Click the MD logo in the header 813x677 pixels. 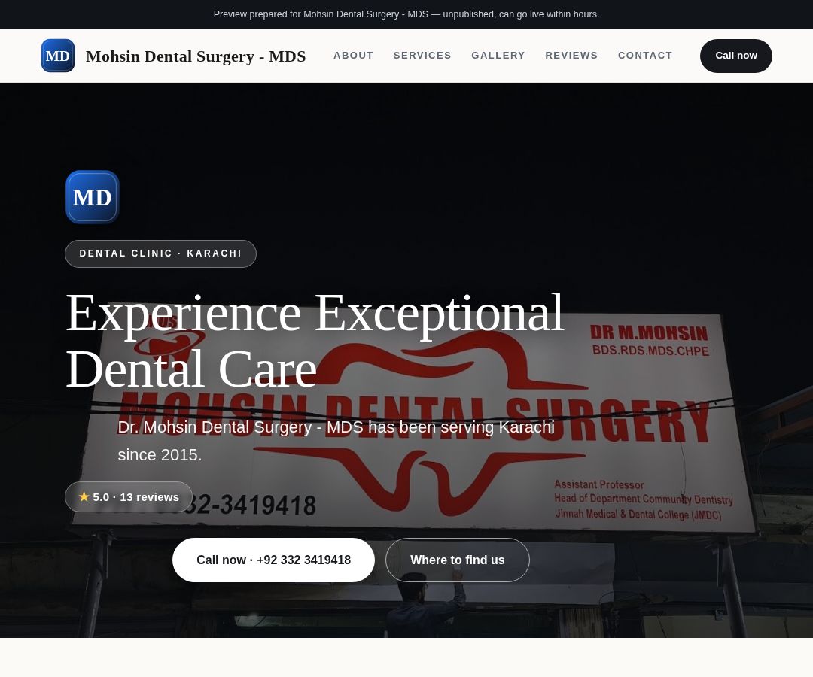(x=57, y=56)
